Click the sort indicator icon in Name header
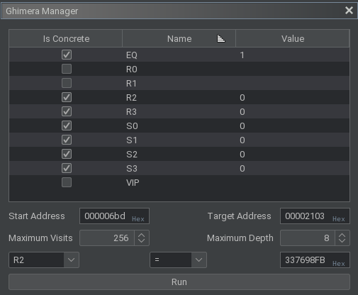The width and height of the screenshot is (358, 295). click(x=221, y=38)
